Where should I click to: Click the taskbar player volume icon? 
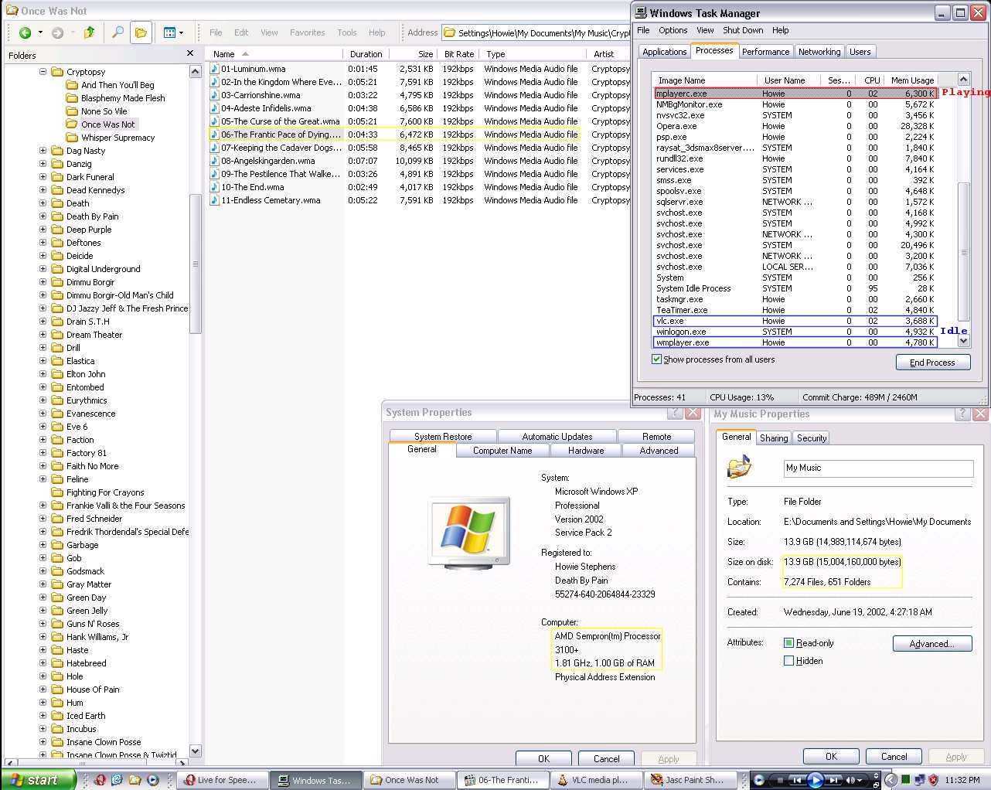[x=852, y=780]
